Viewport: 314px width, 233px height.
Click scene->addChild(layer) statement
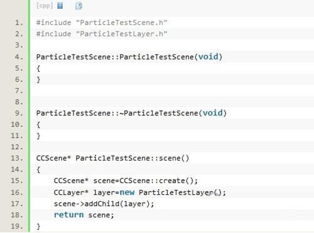tap(104, 204)
